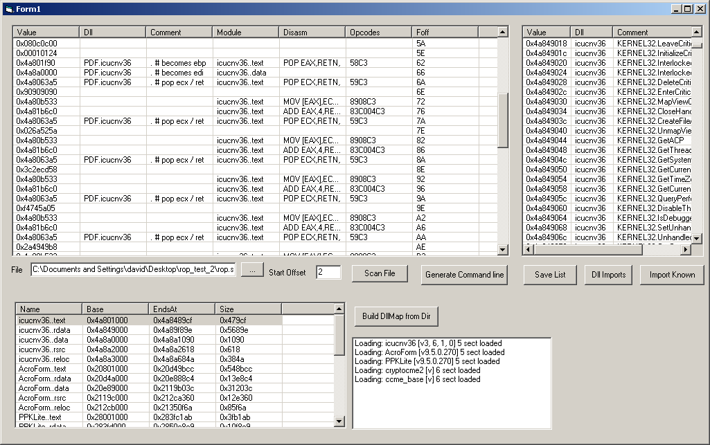Select AcroForm..reloc module row

coord(175,408)
